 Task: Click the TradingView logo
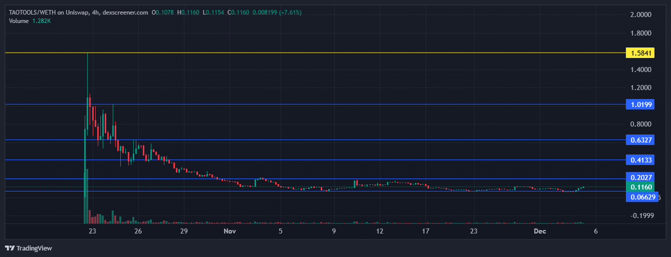point(28,248)
